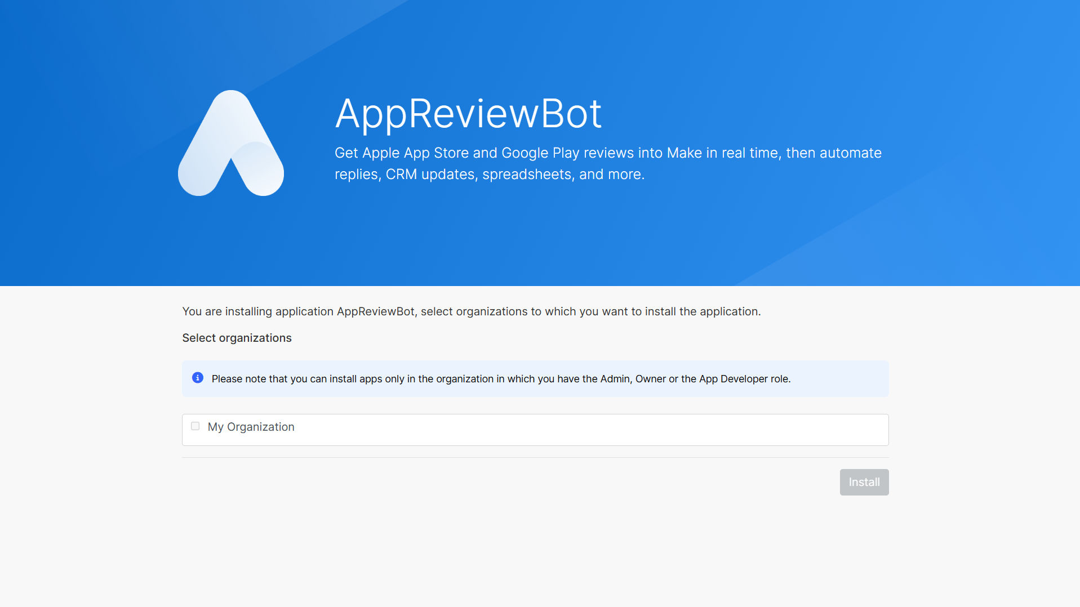1080x607 pixels.
Task: Click the app description about App Store reviews
Action: pyautogui.click(x=608, y=163)
